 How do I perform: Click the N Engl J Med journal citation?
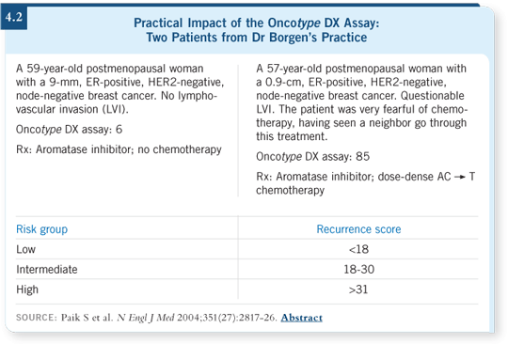tap(146, 318)
